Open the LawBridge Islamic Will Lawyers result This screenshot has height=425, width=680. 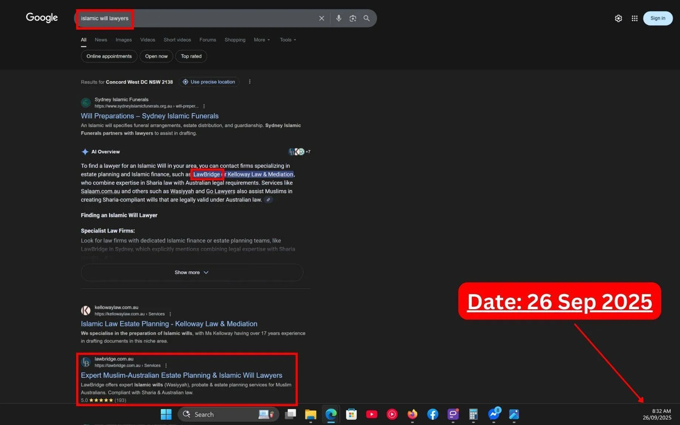tap(182, 375)
